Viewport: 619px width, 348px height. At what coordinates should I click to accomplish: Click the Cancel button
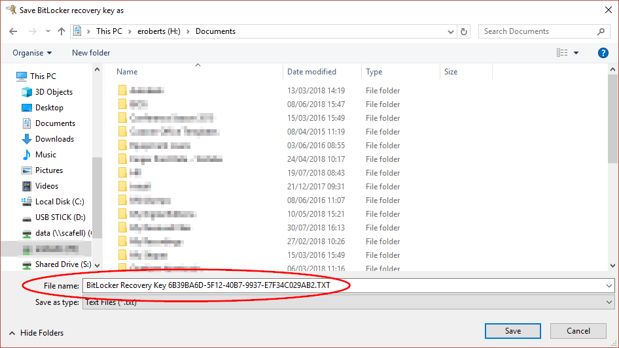coord(578,331)
